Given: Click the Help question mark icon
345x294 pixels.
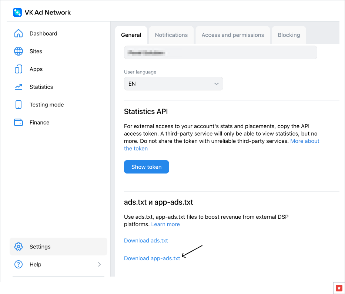Looking at the screenshot, I should point(19,264).
